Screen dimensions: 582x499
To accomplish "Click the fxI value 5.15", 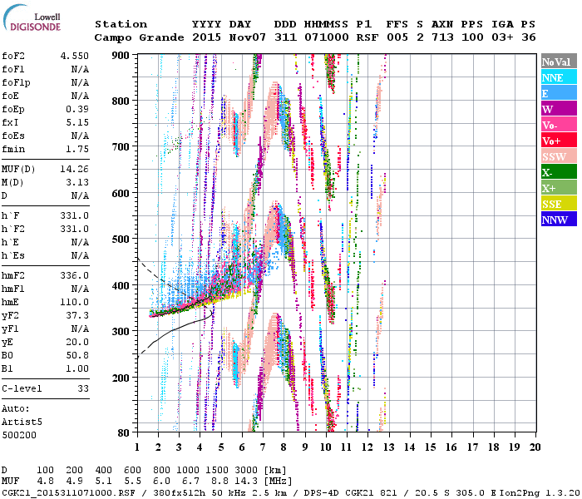I will (77, 122).
